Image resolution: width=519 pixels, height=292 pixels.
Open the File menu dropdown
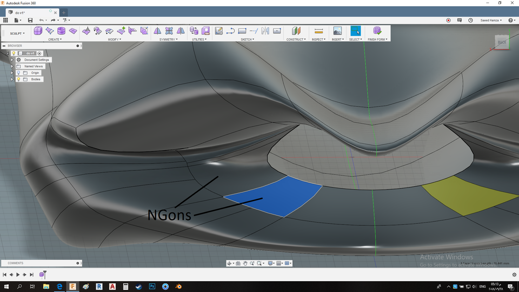click(x=18, y=20)
